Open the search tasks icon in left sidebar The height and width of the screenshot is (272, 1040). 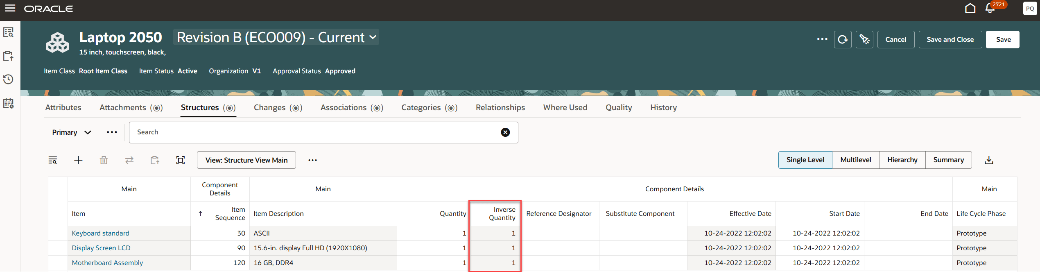click(9, 32)
